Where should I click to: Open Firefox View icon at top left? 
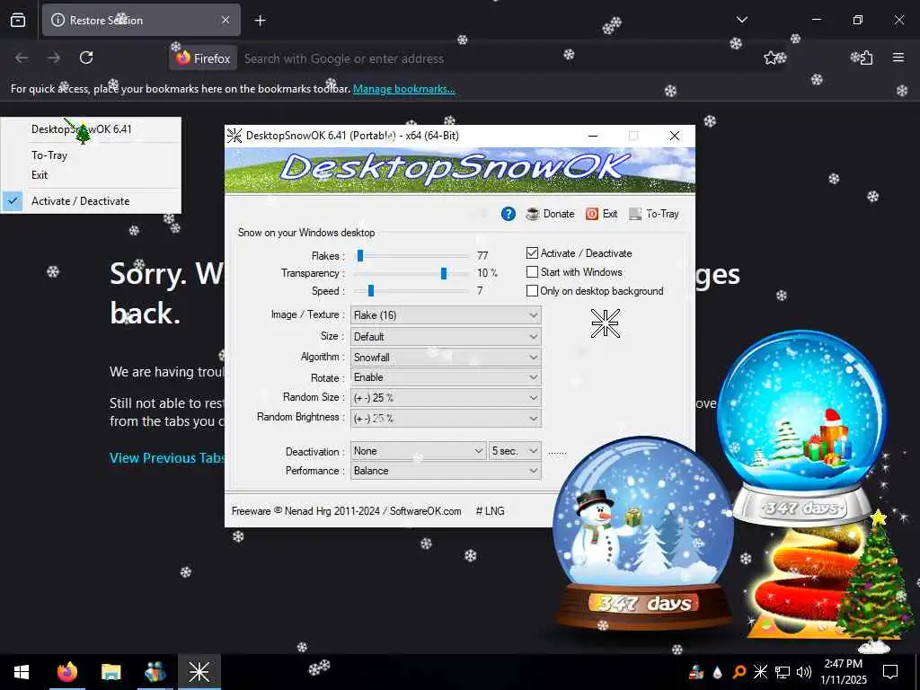tap(18, 21)
